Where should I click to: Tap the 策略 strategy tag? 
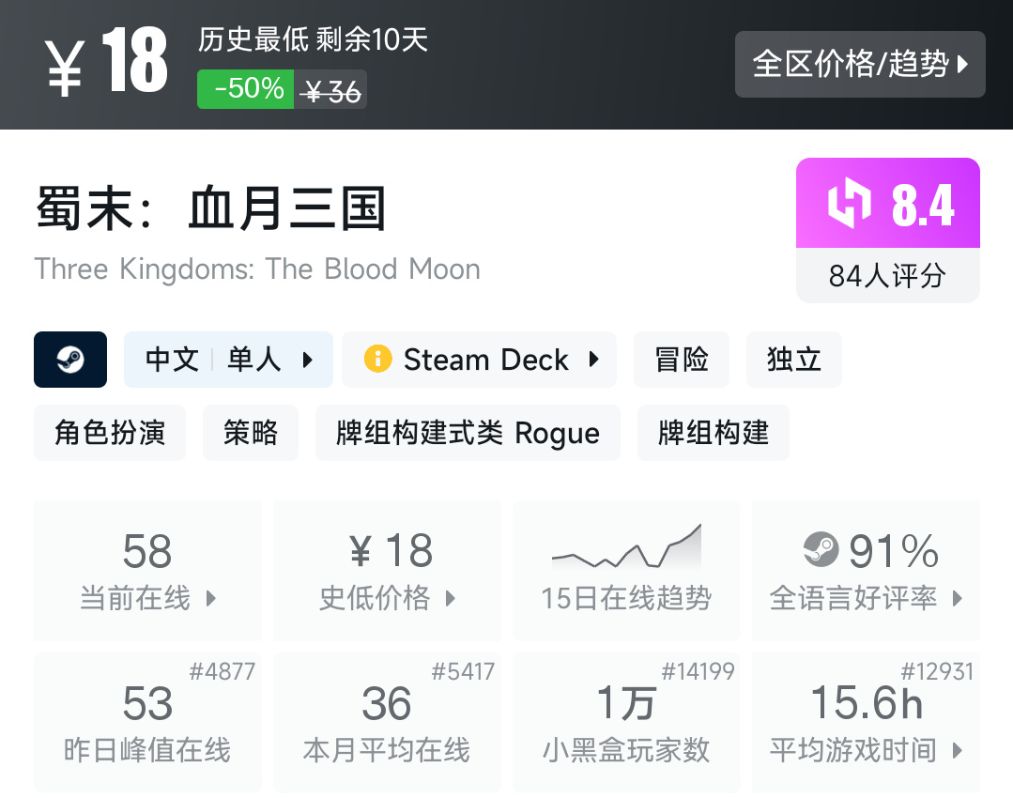(251, 433)
